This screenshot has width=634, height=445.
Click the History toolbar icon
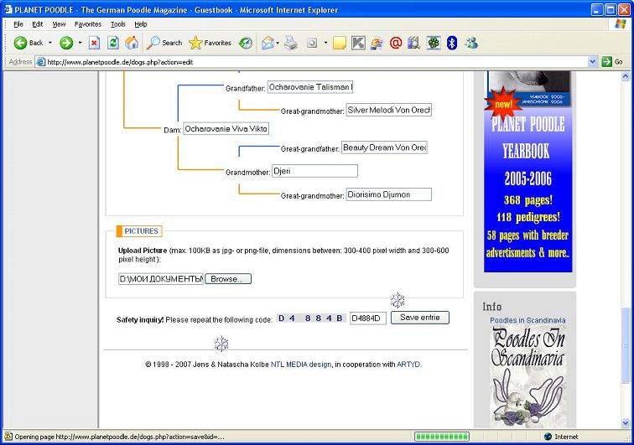[x=246, y=43]
